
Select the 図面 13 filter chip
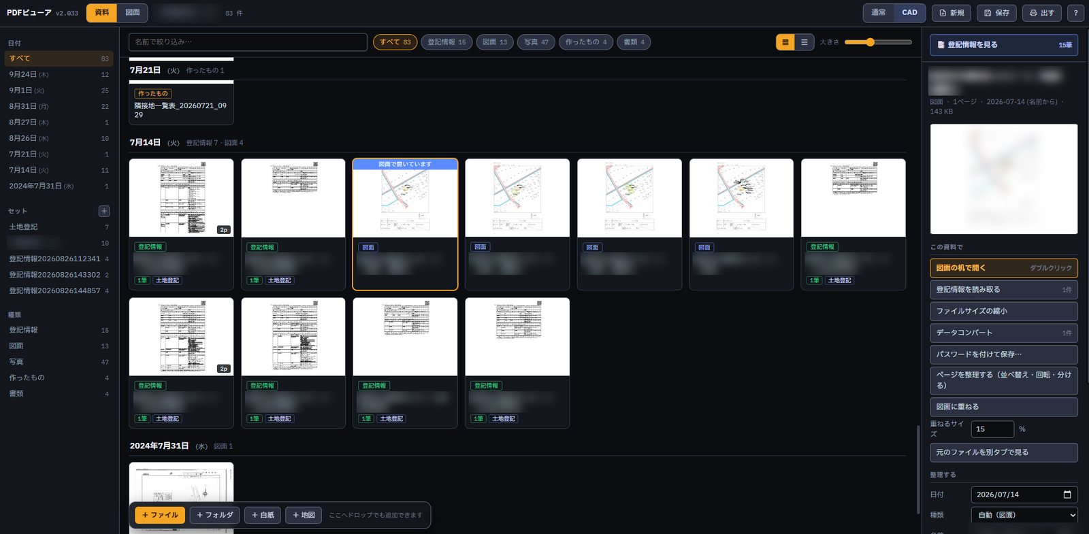click(495, 42)
